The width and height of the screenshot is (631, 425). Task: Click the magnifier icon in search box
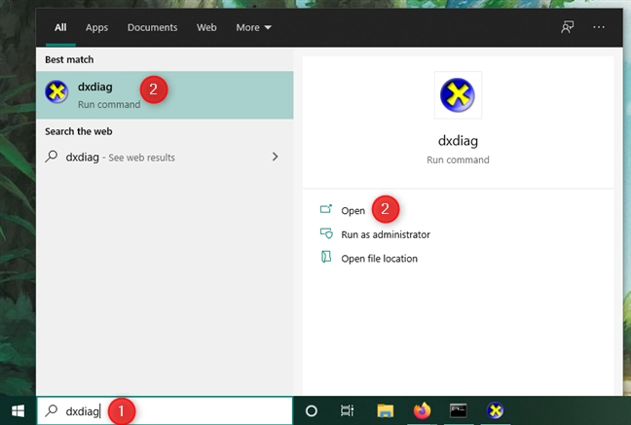pos(52,410)
